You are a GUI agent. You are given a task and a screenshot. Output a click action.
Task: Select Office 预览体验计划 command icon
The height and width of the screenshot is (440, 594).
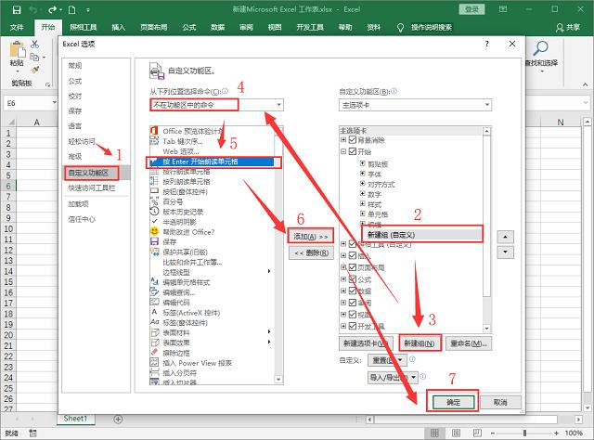click(154, 131)
